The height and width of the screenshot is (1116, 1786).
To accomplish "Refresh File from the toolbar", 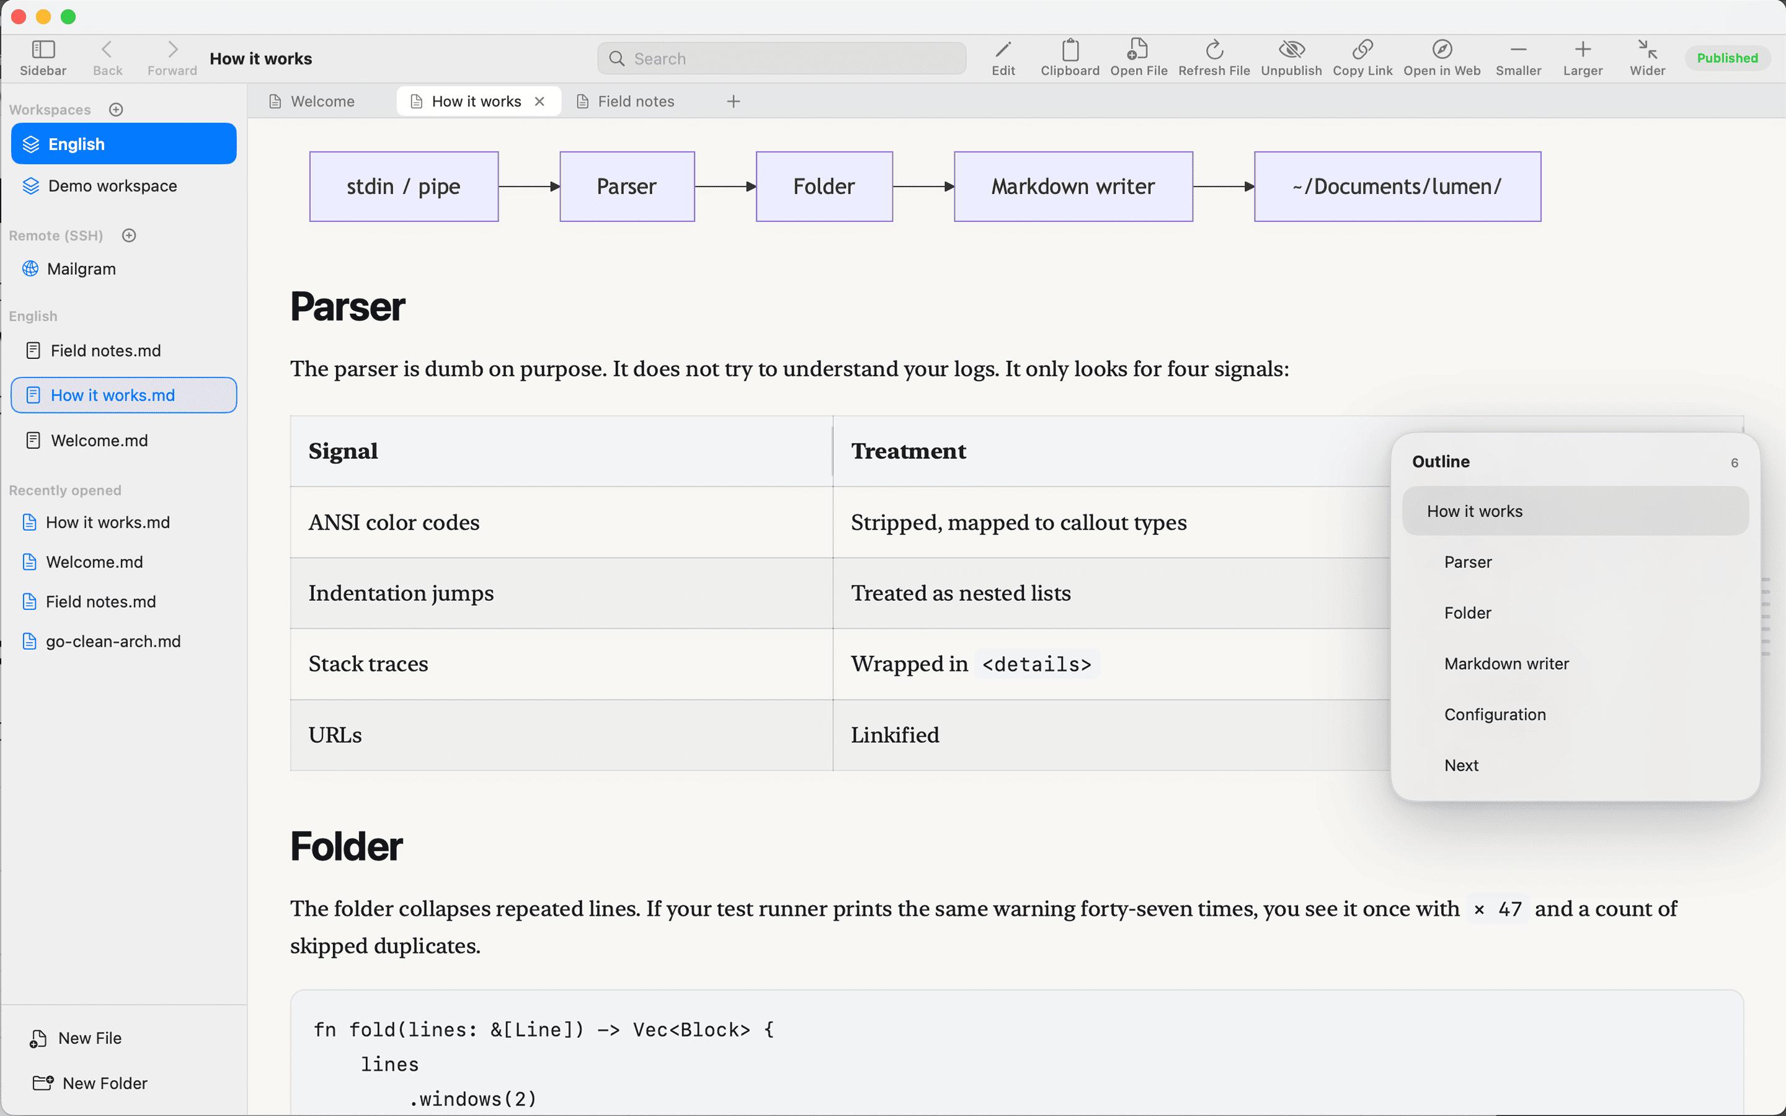I will pos(1214,58).
